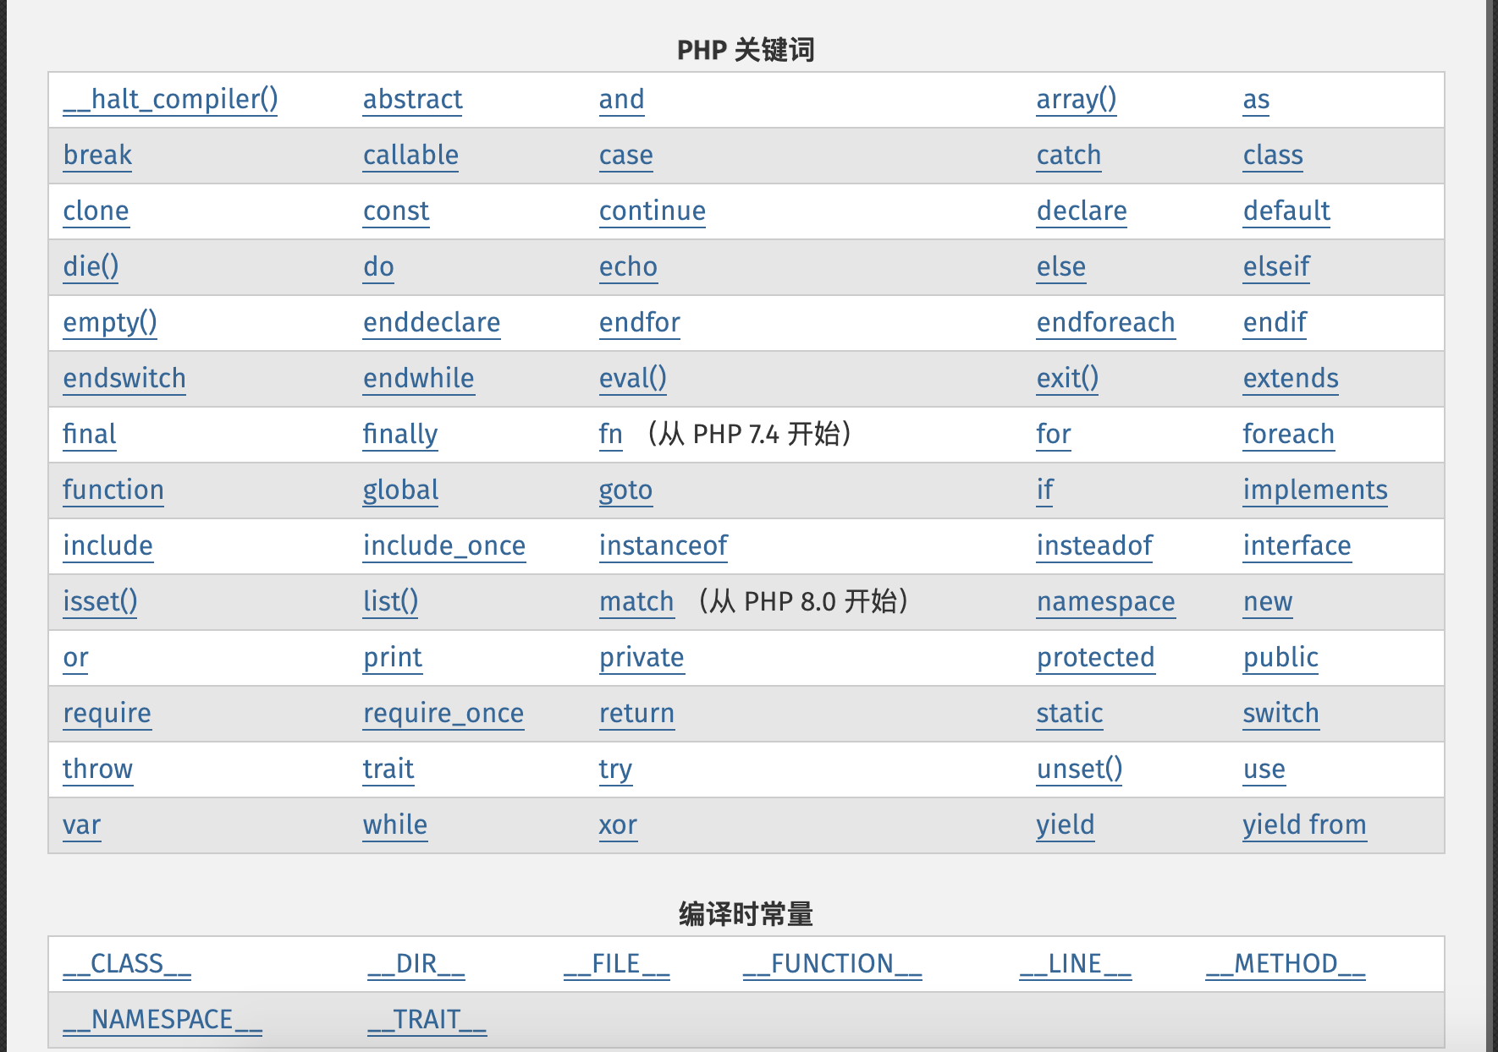Click the global keyword link
The width and height of the screenshot is (1498, 1052).
pyautogui.click(x=400, y=490)
